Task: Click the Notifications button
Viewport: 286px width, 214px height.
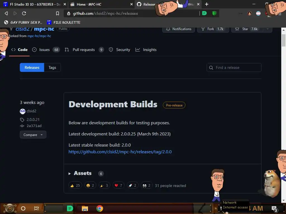Action: pyautogui.click(x=178, y=29)
